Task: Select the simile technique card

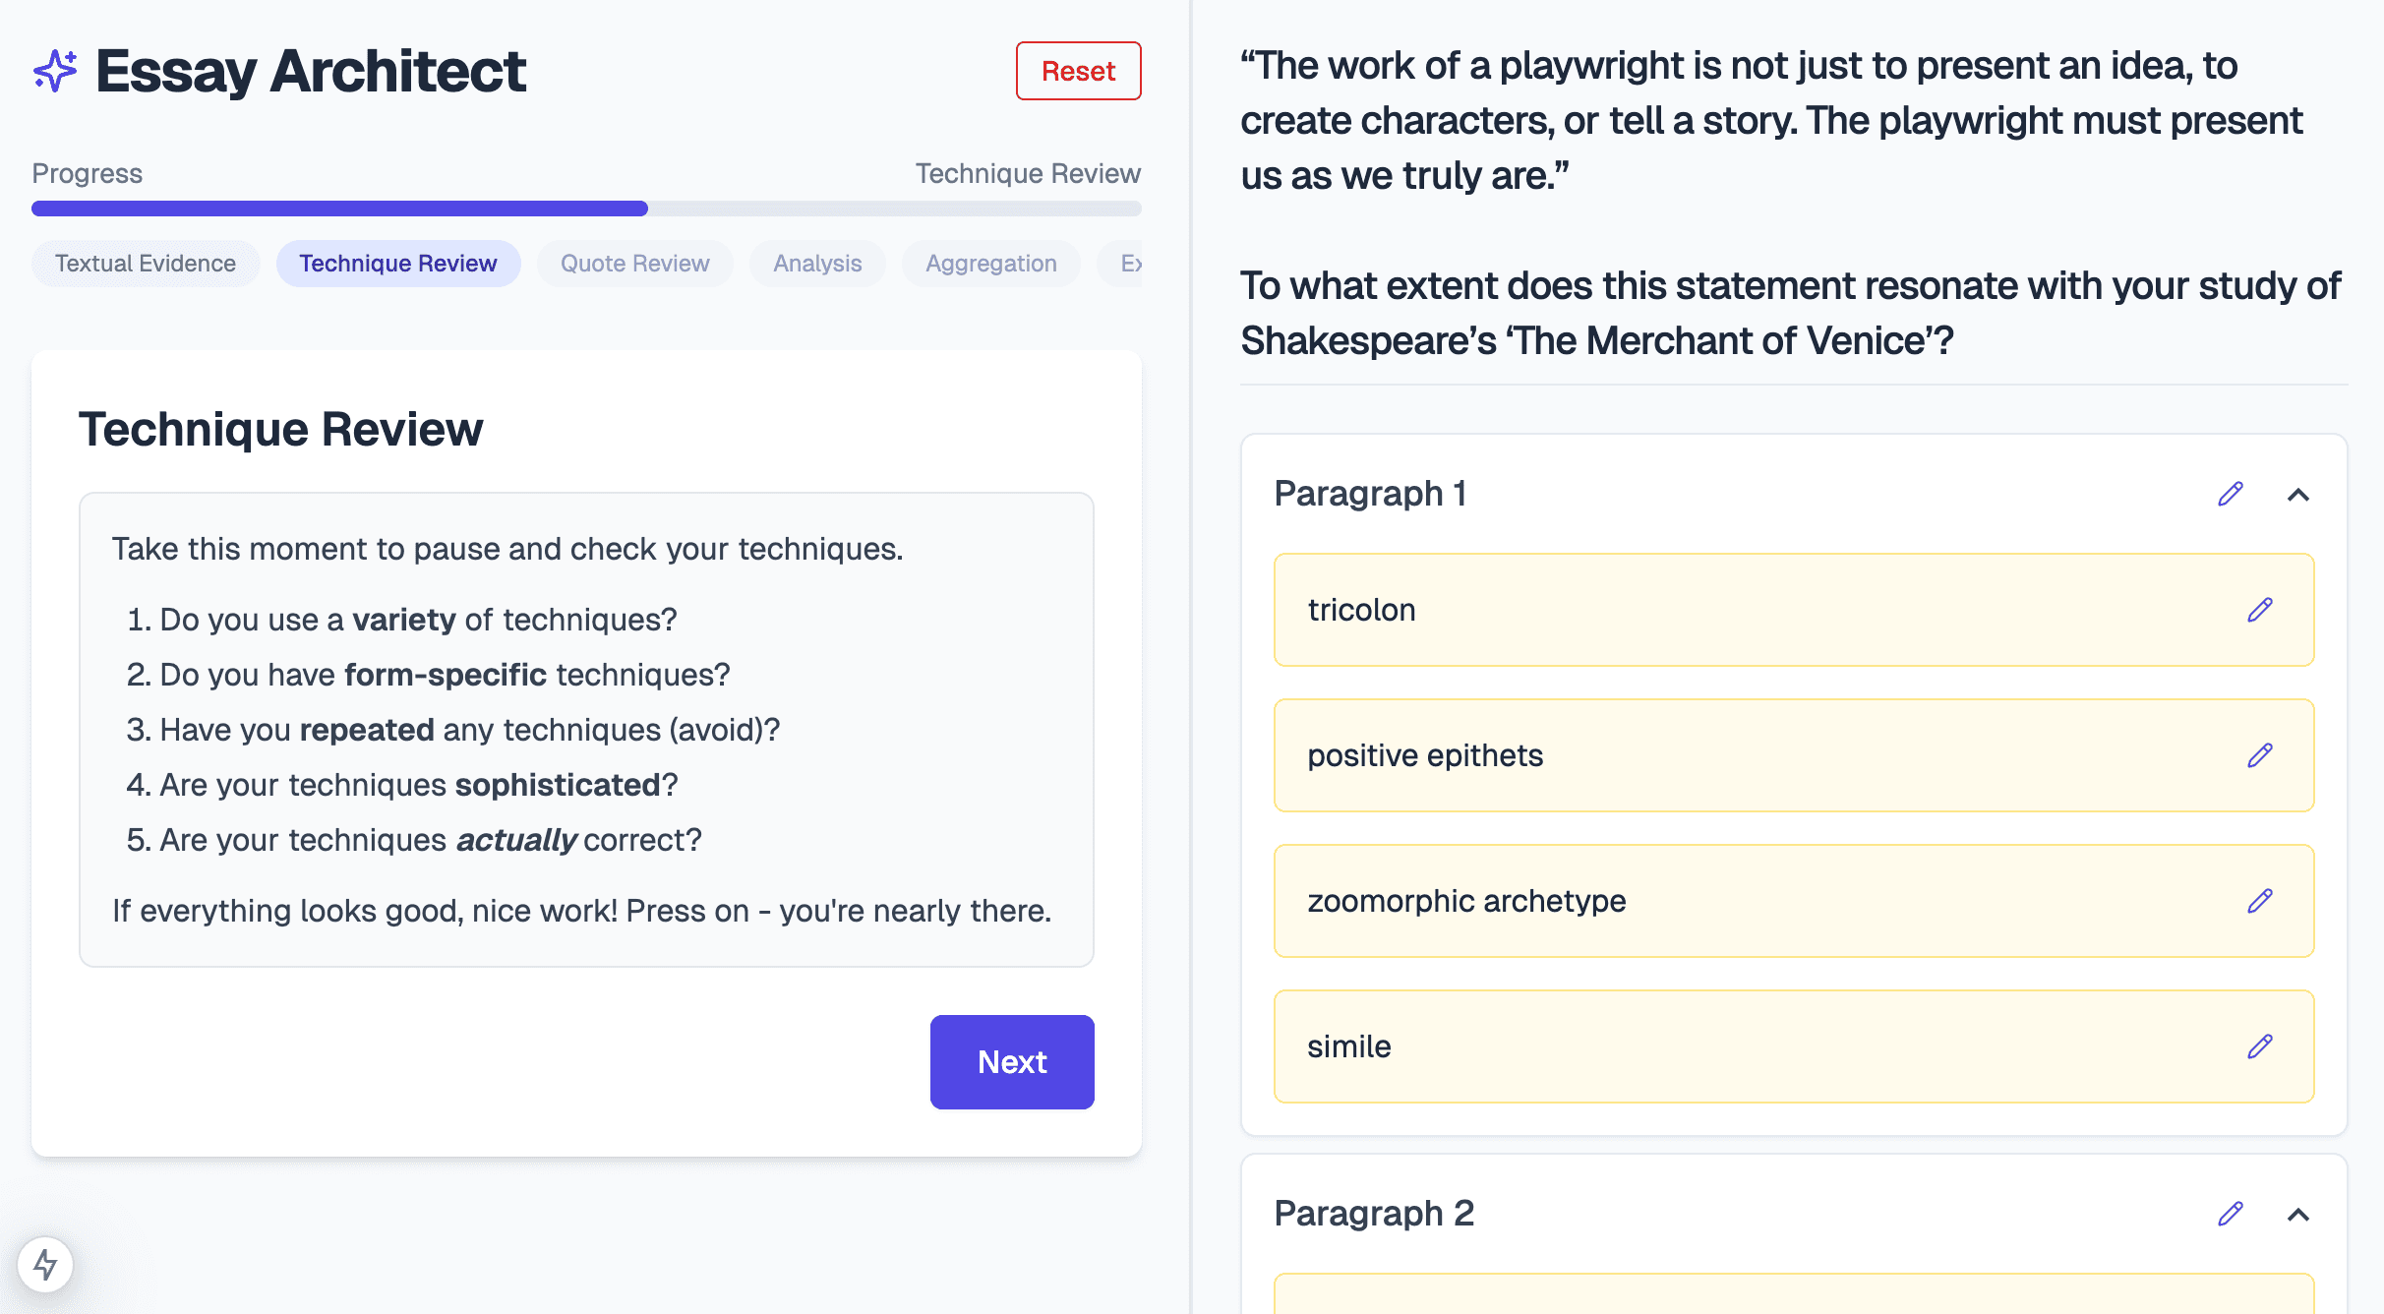Action: click(1794, 1046)
